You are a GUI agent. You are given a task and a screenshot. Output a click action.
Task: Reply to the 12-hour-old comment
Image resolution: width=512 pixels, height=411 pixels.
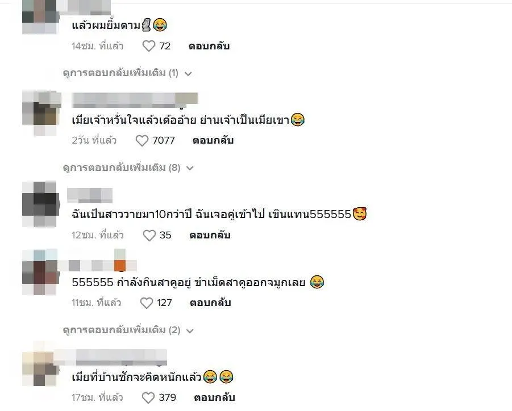[210, 235]
